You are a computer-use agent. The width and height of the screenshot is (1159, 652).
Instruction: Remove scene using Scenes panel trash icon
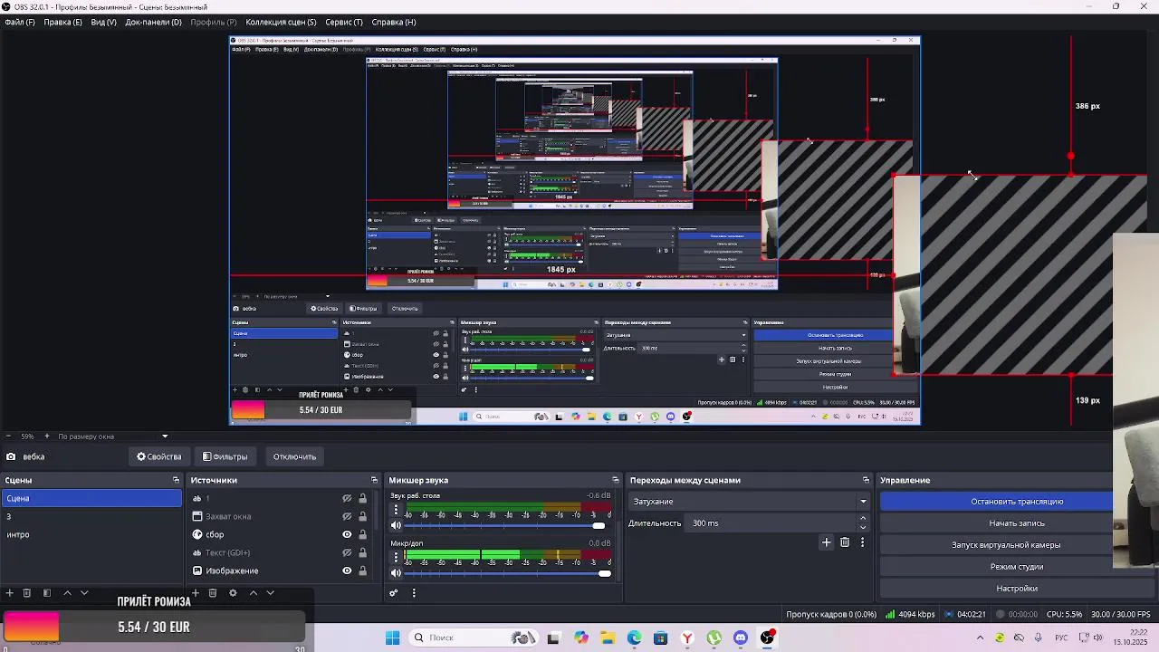(27, 593)
